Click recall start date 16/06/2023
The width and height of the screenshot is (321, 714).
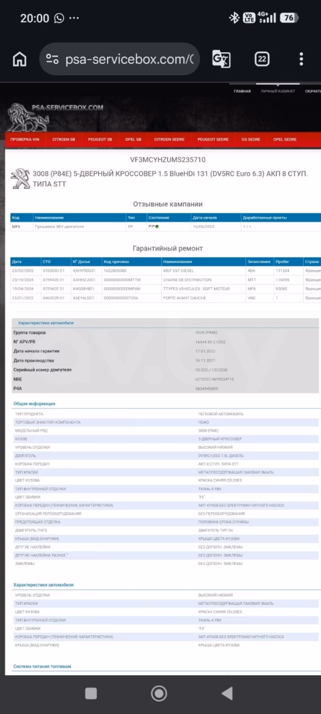pos(203,226)
